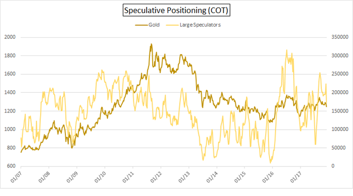Click the Large Speculators peak in 2016

pyautogui.click(x=287, y=50)
